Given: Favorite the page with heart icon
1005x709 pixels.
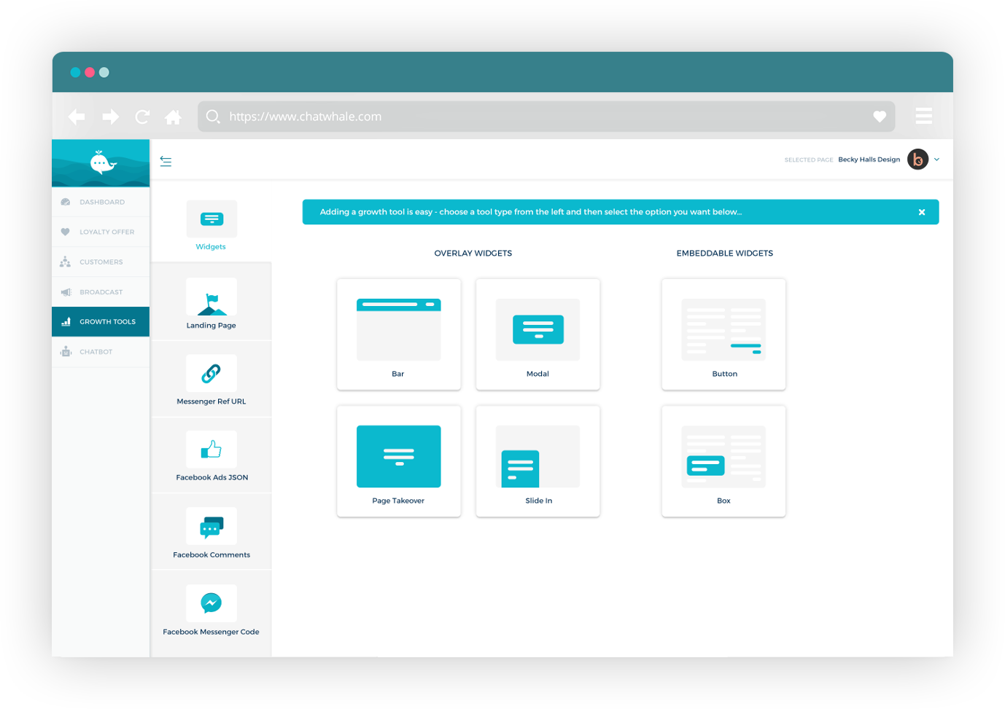Looking at the screenshot, I should click(880, 117).
